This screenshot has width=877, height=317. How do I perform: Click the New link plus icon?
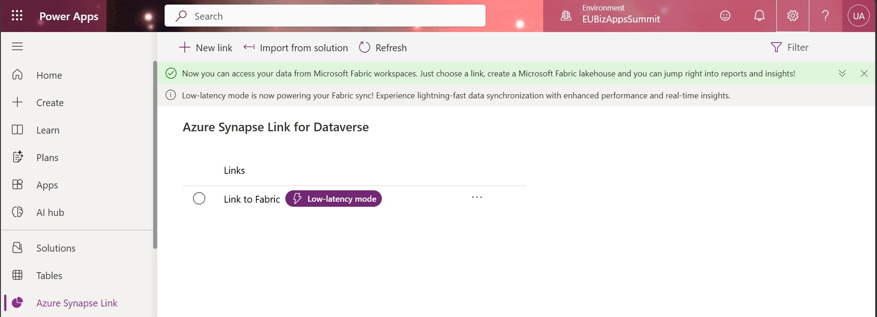(x=184, y=47)
